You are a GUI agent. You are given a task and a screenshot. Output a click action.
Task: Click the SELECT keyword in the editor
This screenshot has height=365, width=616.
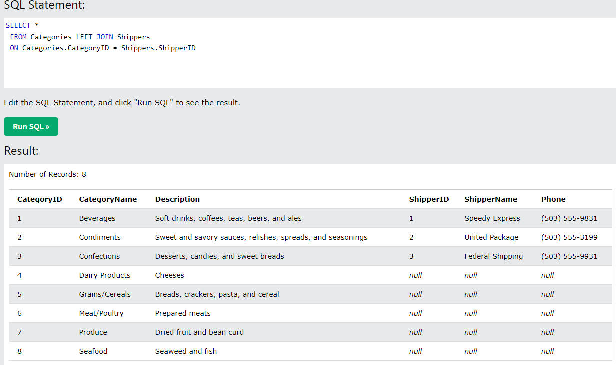point(18,25)
